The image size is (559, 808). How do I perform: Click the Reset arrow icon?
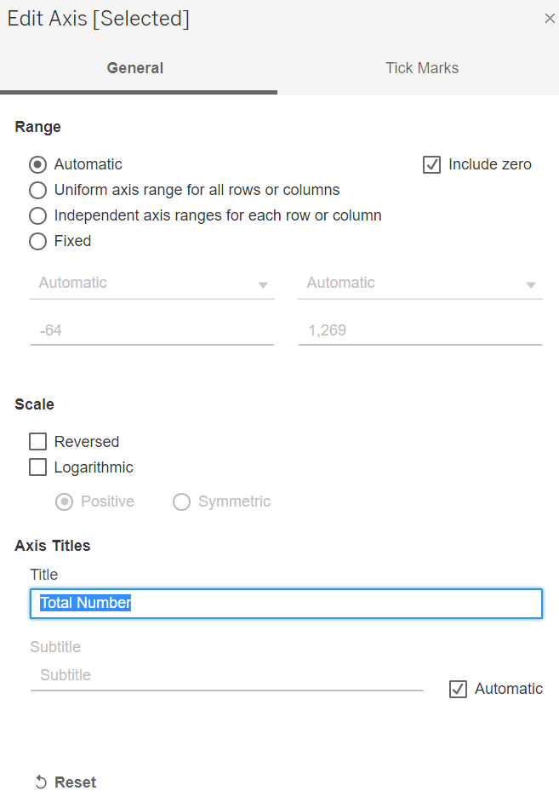tap(41, 782)
